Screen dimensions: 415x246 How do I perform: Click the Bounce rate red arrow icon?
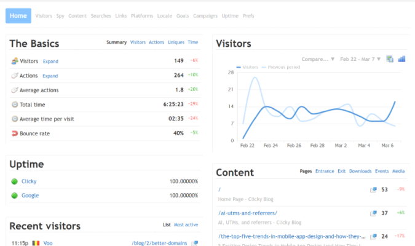(15, 133)
